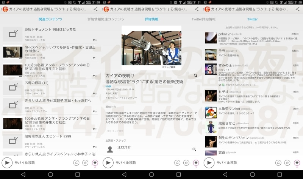
Task: Open 100分de名著 listing airing 05:30
Action: (50, 70)
